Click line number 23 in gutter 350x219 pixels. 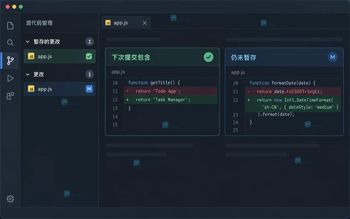pyautogui.click(x=235, y=115)
